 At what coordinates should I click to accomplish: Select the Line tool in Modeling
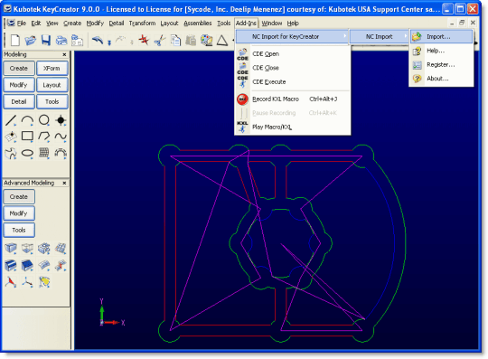11,120
